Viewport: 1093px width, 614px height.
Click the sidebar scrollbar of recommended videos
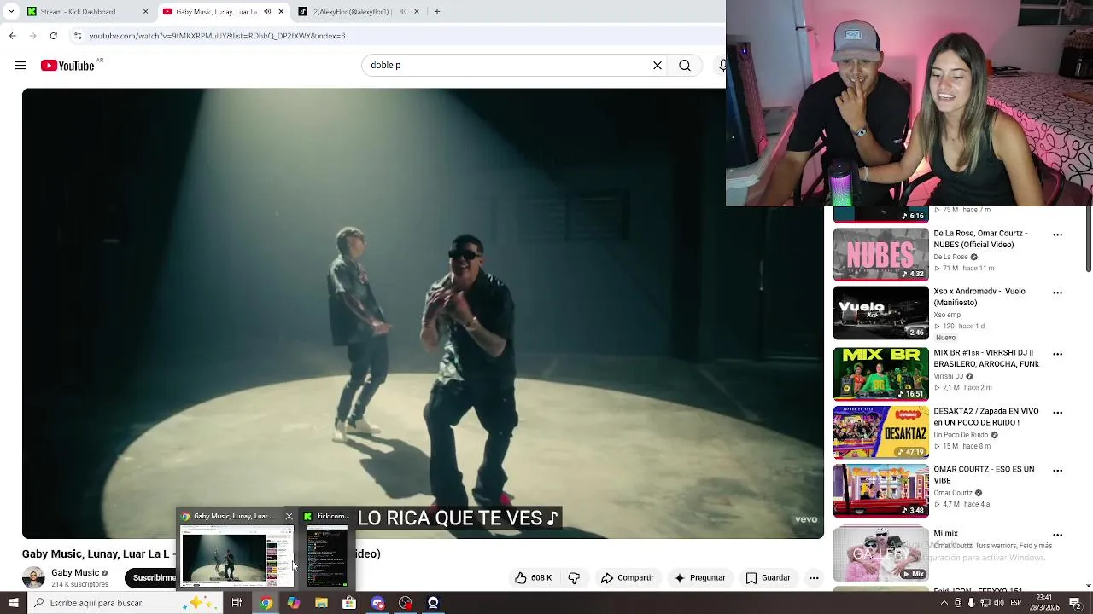coord(1088,239)
